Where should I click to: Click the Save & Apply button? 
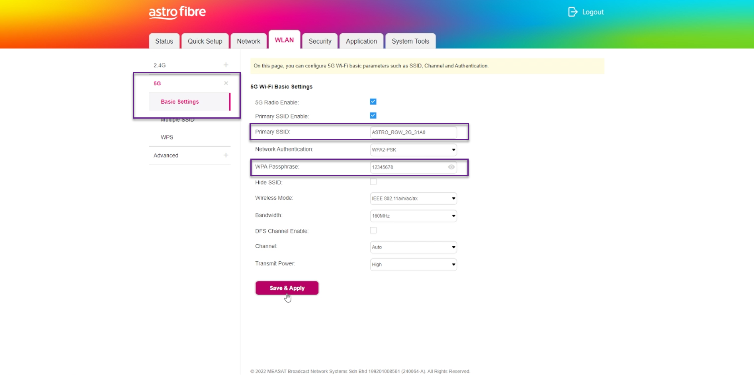287,288
